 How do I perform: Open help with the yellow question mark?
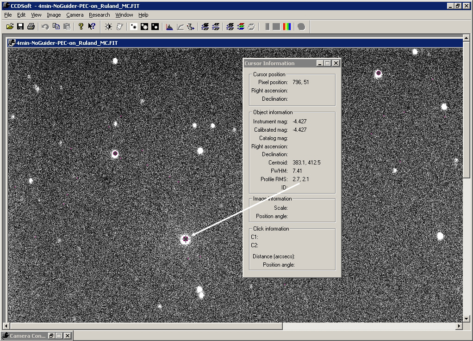point(81,26)
